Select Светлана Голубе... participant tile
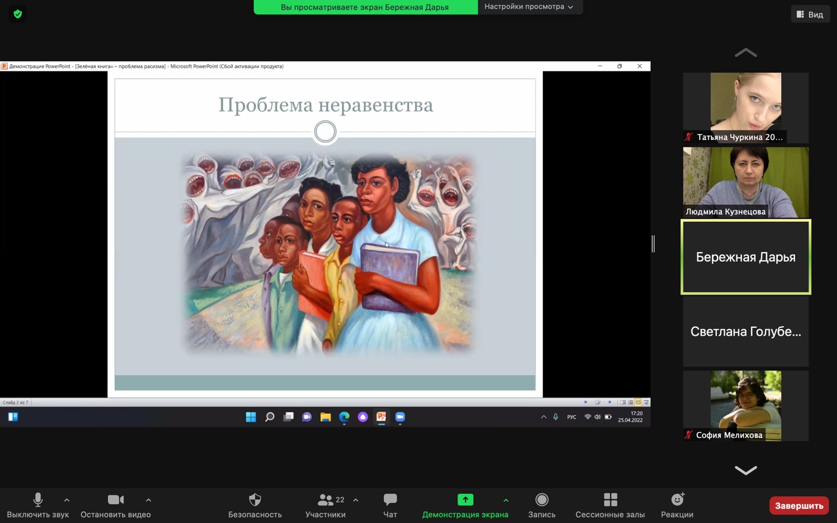 [746, 331]
